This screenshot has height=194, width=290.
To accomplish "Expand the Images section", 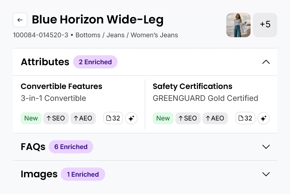I will (266, 174).
